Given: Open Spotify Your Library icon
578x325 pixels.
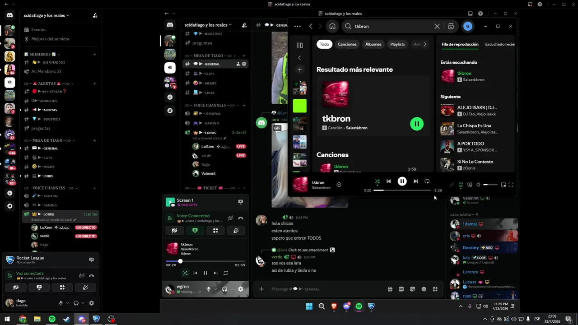Looking at the screenshot, I should pos(299,45).
